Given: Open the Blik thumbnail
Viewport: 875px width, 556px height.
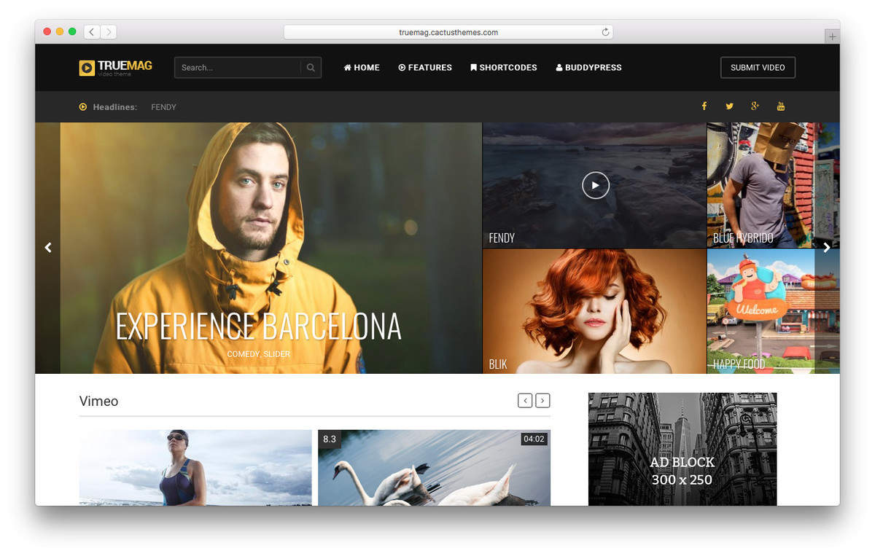Looking at the screenshot, I should point(594,312).
